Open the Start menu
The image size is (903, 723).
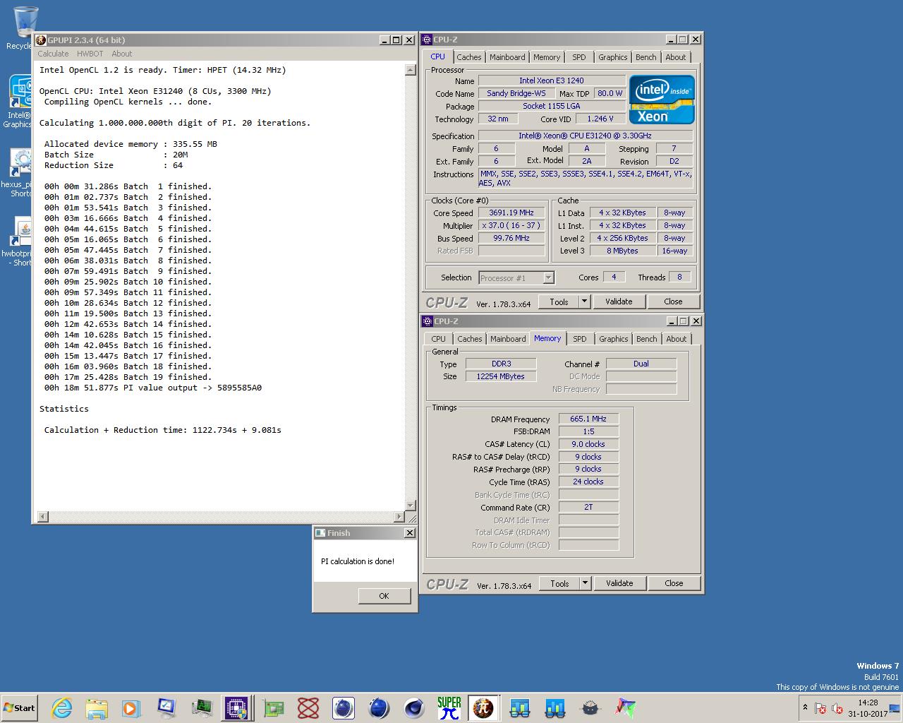(20, 707)
